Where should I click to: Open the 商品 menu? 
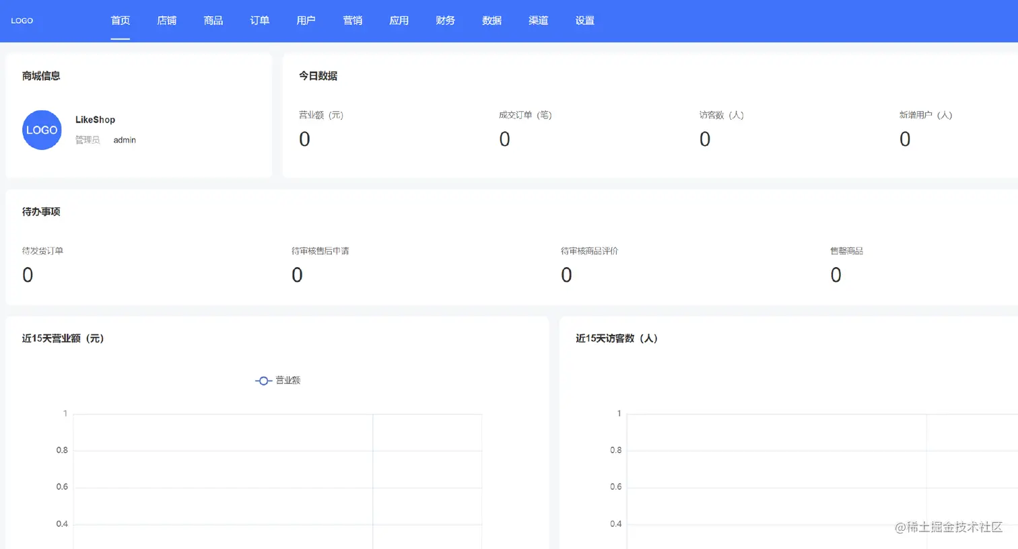[x=213, y=21]
